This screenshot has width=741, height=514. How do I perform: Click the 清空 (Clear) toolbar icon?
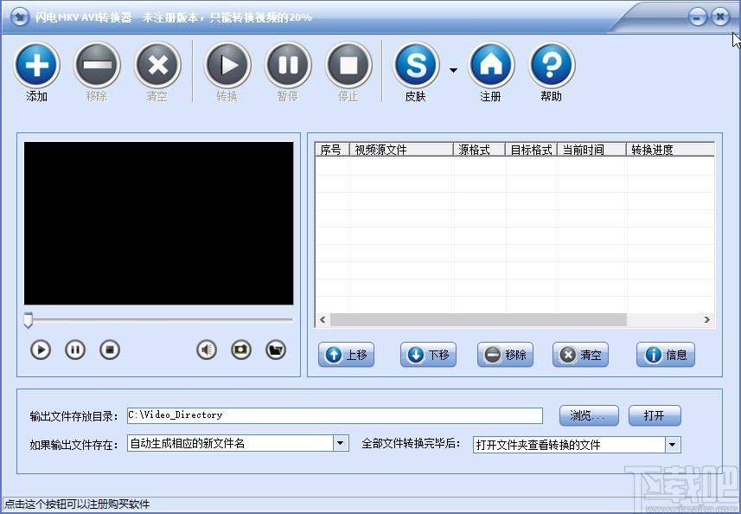tap(157, 64)
